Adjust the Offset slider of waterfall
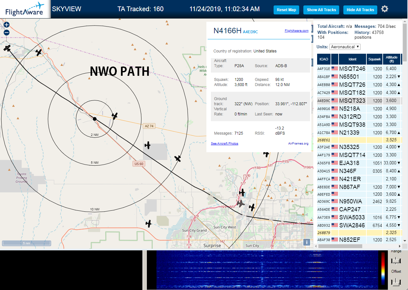 click(x=396, y=282)
